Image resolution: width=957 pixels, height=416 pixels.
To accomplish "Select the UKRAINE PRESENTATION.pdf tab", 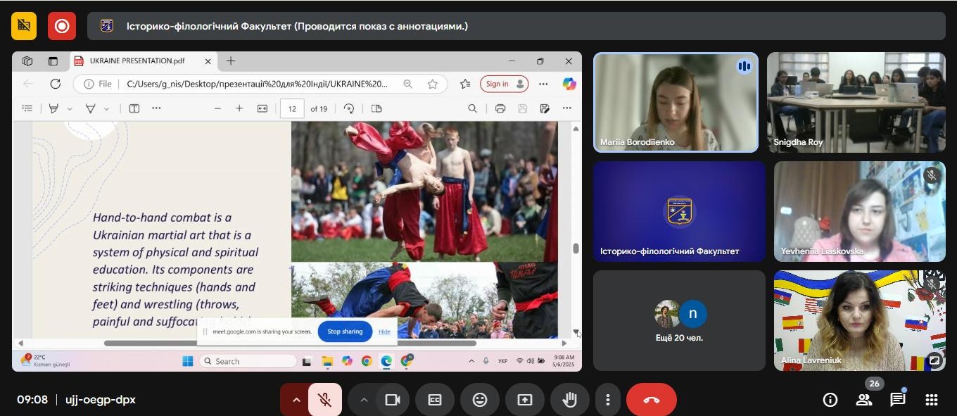I will (144, 61).
